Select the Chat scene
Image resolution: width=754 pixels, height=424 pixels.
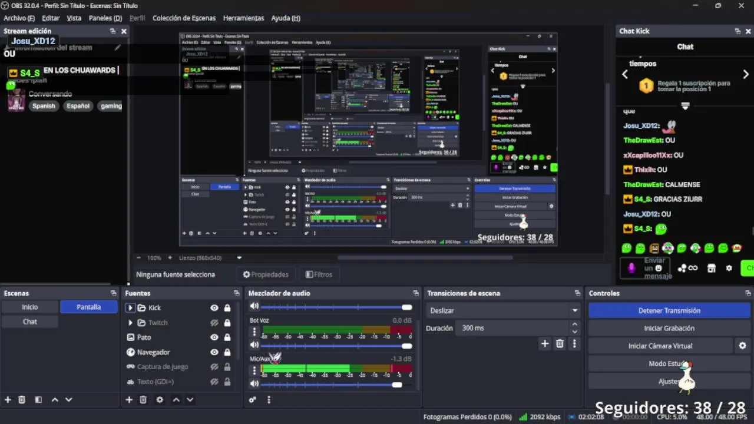point(30,322)
